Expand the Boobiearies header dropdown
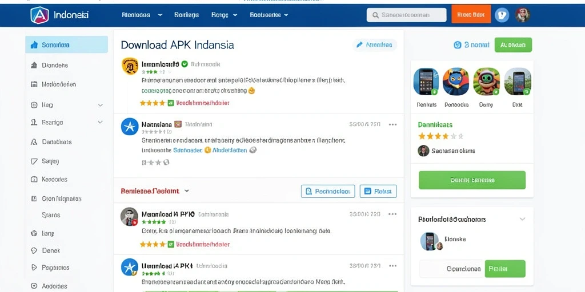This screenshot has height=292, width=585. pyautogui.click(x=286, y=15)
